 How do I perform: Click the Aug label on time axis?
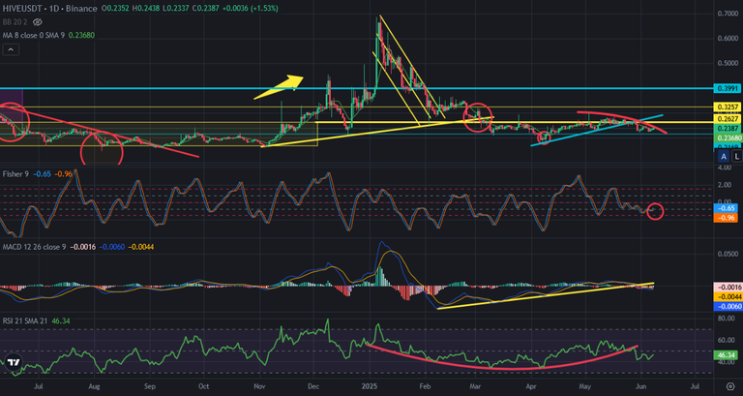coord(94,386)
